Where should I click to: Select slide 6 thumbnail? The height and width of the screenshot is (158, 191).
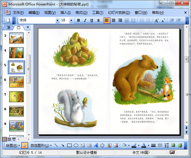pos(16,82)
